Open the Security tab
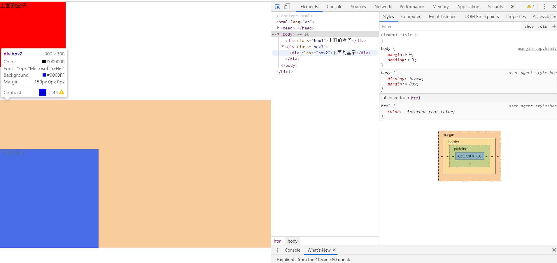 click(x=495, y=6)
